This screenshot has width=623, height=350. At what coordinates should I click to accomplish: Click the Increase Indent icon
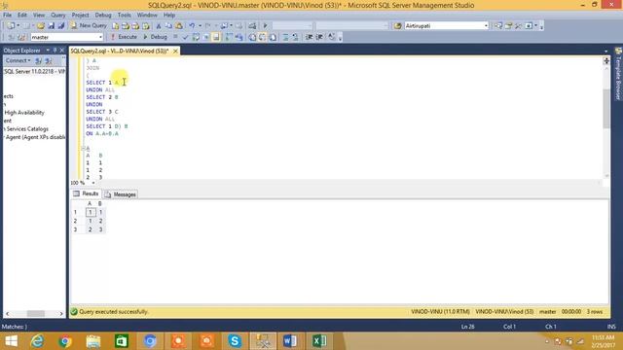coord(319,37)
